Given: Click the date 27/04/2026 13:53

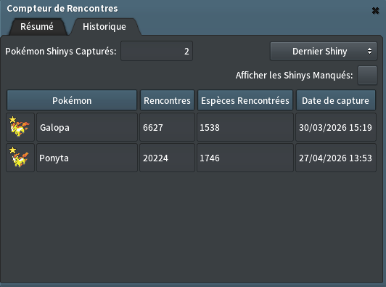Looking at the screenshot, I should pyautogui.click(x=336, y=158).
